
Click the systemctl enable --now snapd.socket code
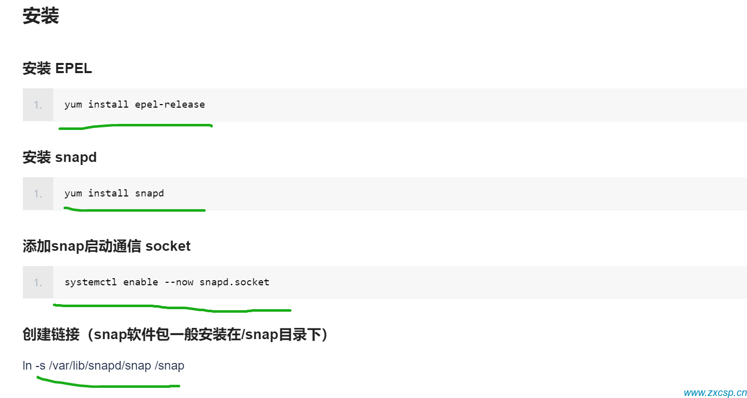pos(167,282)
